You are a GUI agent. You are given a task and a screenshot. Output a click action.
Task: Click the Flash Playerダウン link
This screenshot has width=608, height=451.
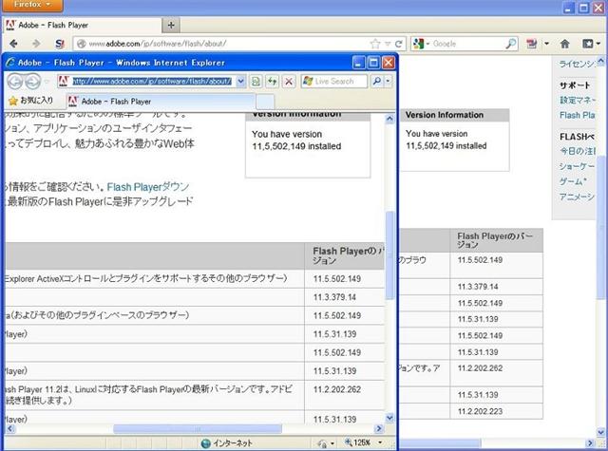(x=148, y=187)
